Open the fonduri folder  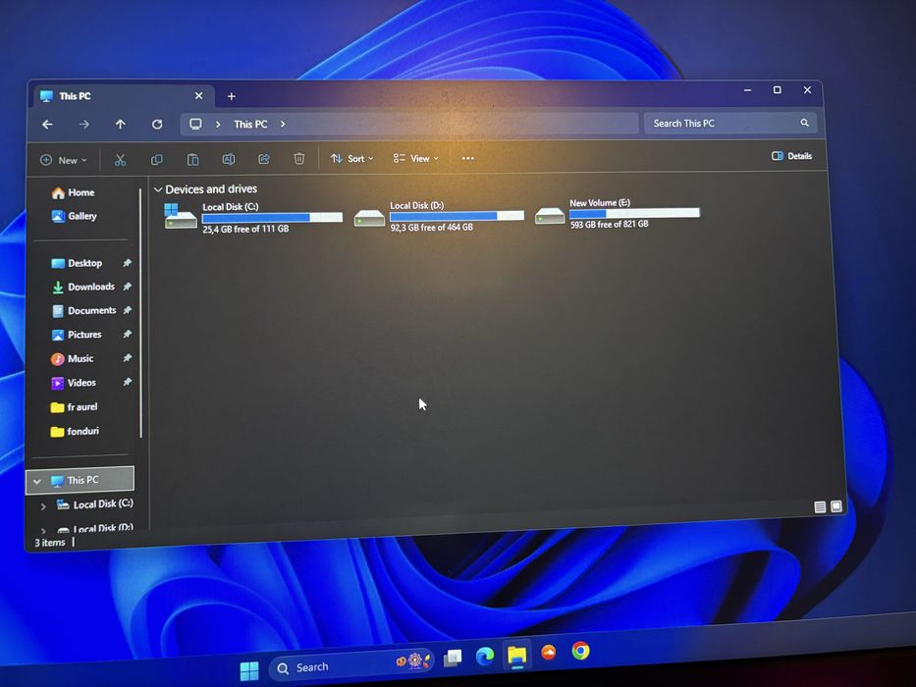coord(75,432)
